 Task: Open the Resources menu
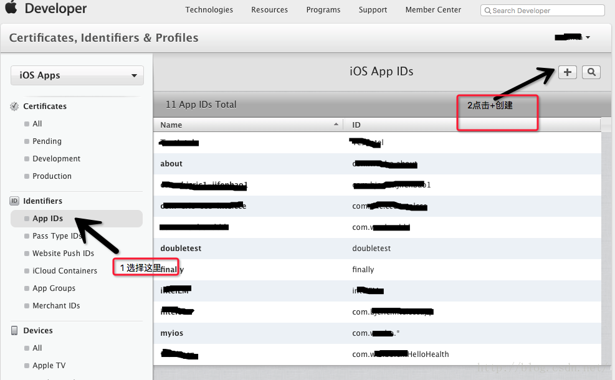point(269,10)
